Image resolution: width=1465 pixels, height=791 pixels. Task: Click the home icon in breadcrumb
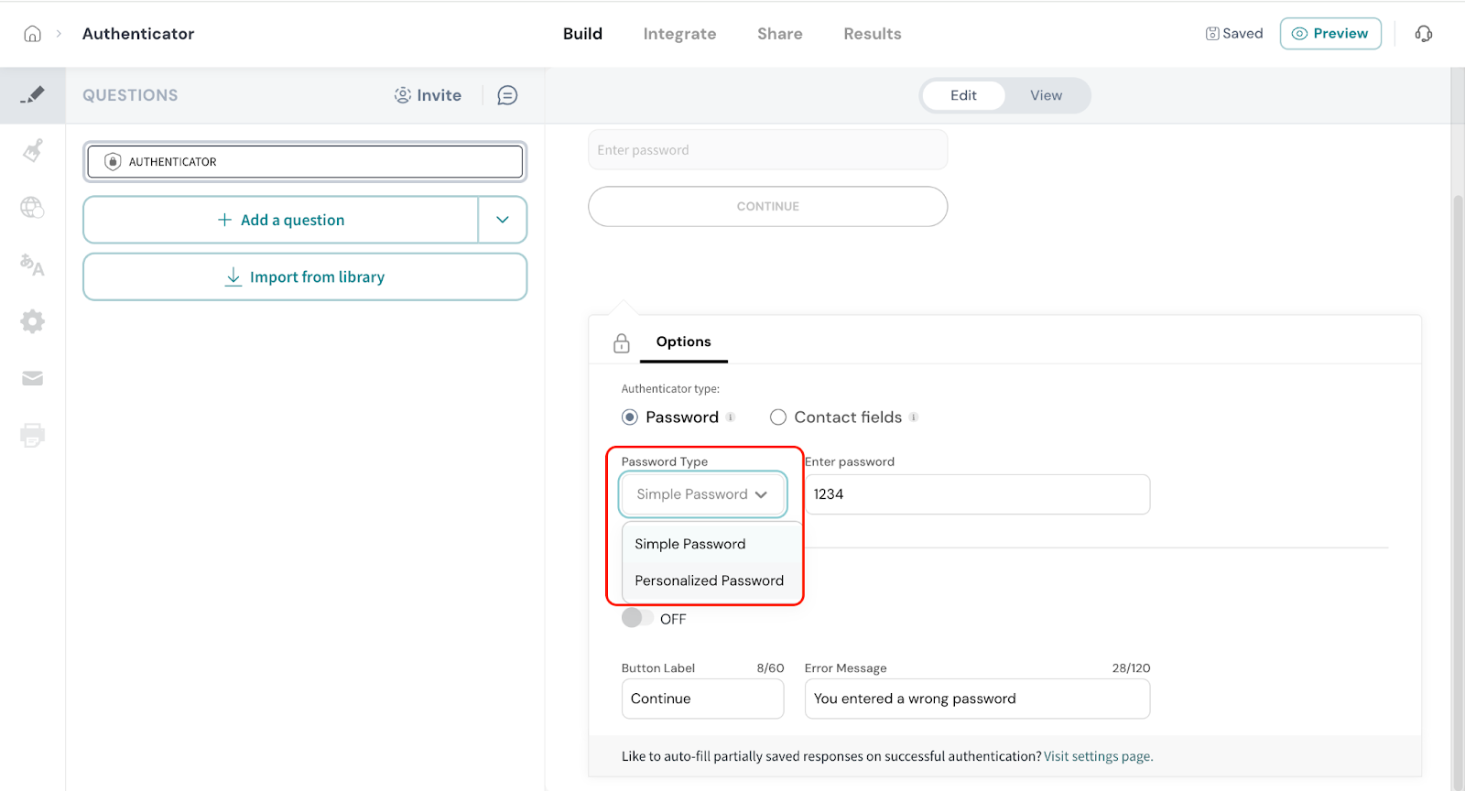[x=32, y=34]
